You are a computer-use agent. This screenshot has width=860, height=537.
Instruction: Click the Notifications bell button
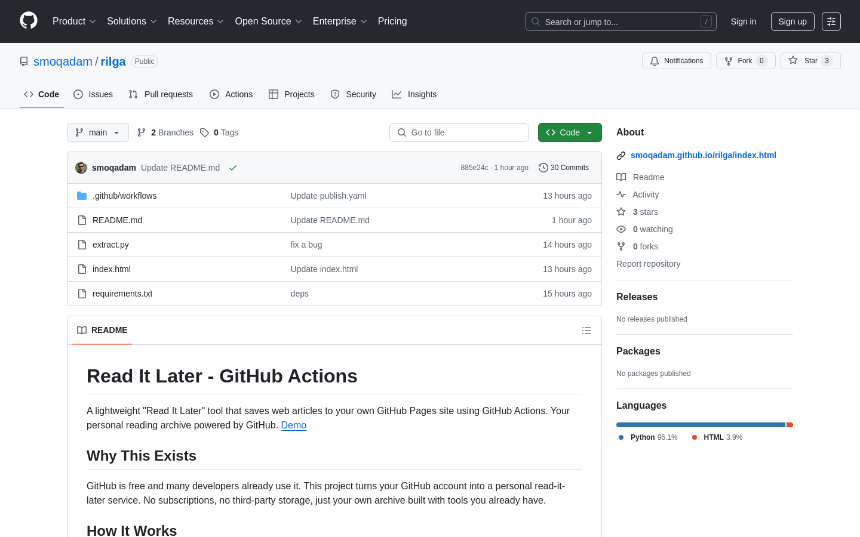click(x=677, y=61)
